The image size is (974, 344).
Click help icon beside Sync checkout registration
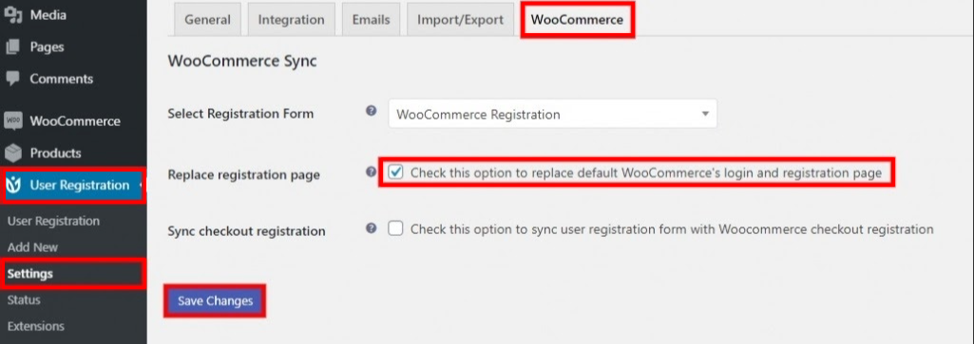(x=371, y=228)
